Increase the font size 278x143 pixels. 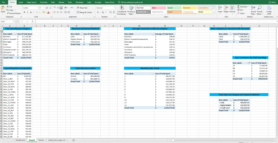pos(47,8)
